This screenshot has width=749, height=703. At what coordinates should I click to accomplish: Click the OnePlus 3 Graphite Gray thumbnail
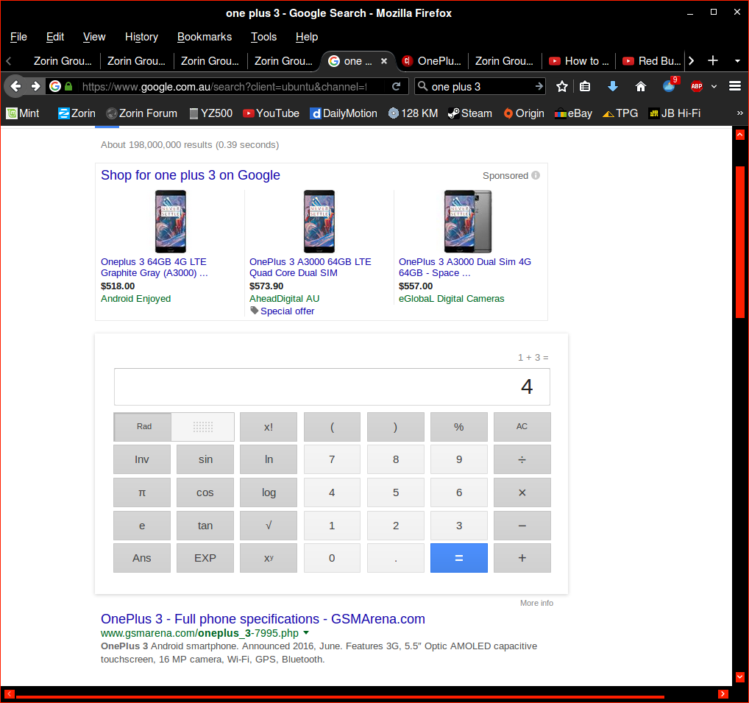coord(170,221)
